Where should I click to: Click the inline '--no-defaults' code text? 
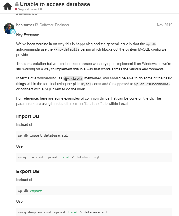coord(67,49)
